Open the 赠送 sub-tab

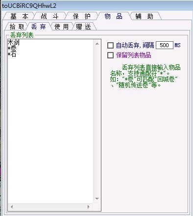(x=83, y=27)
